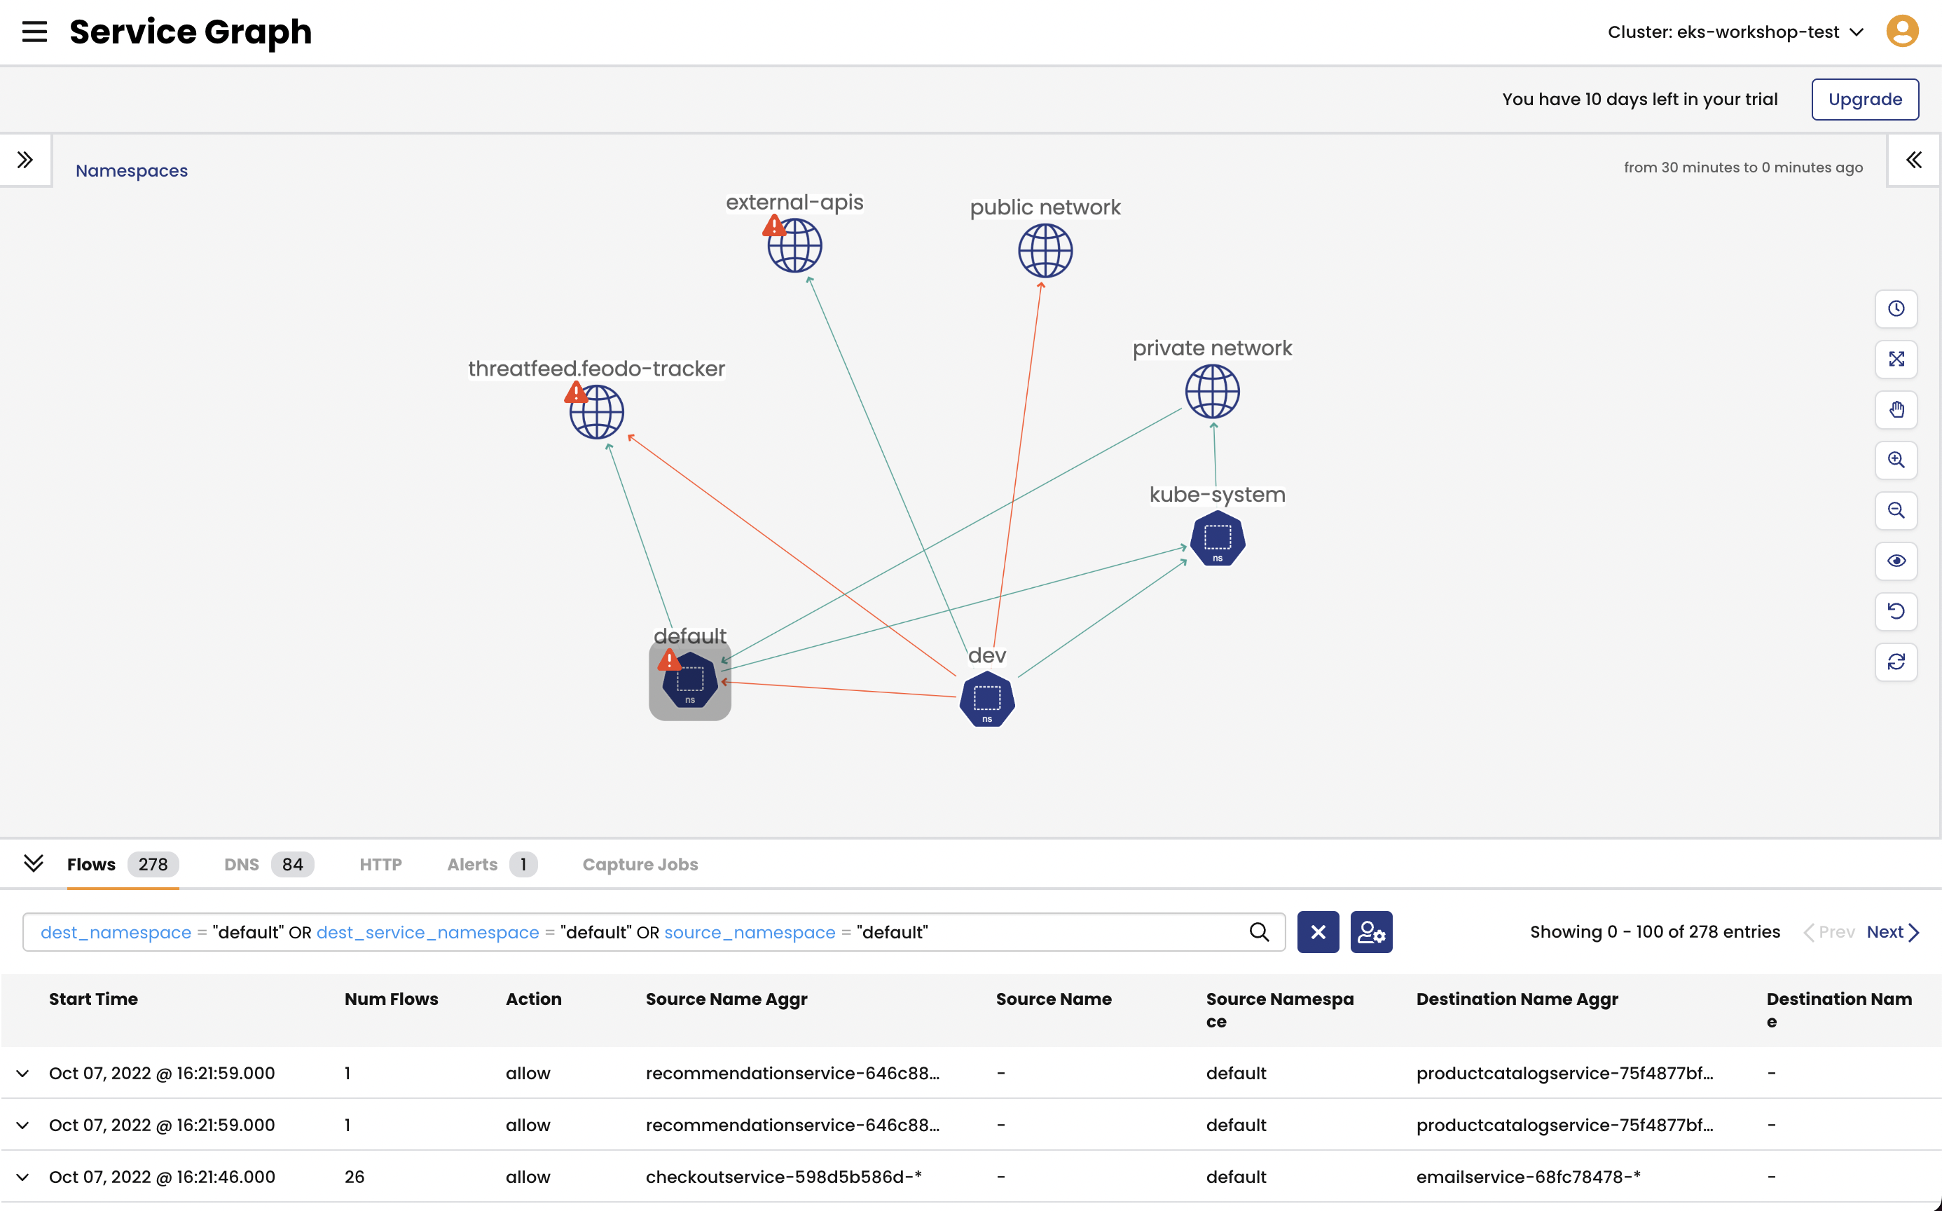Screen dimensions: 1942x1211
Task: Select the kube-system namespace node
Action: [1218, 538]
